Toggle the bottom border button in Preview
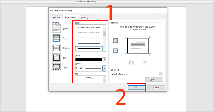 point(116,51)
